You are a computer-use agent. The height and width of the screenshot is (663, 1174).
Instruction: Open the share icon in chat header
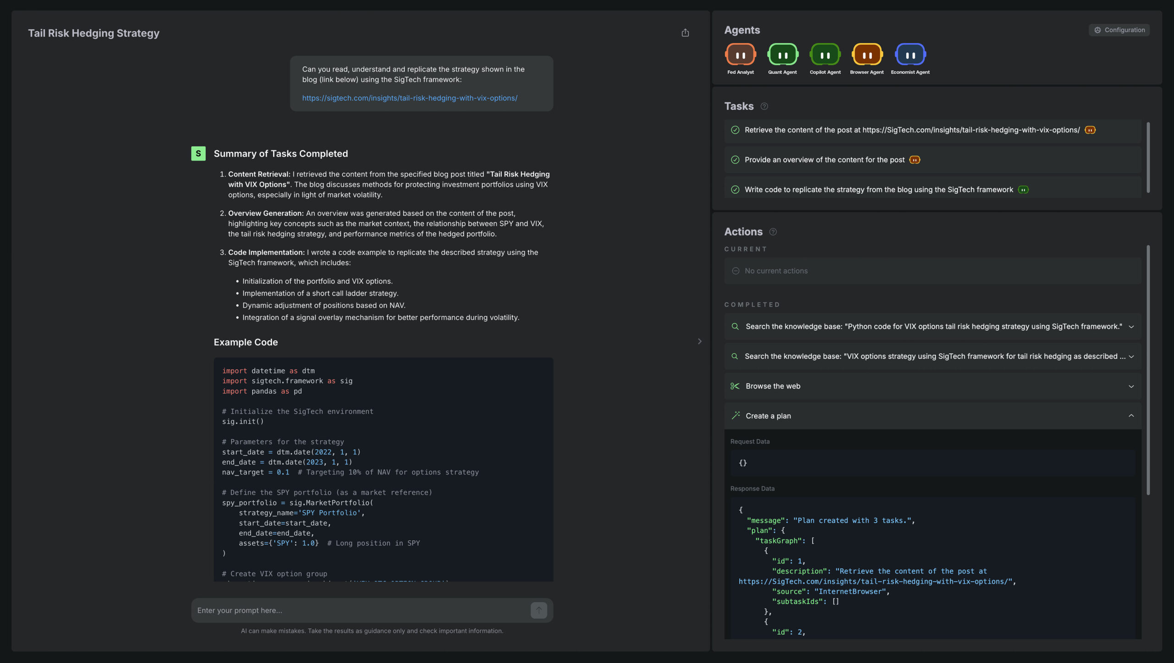click(685, 33)
